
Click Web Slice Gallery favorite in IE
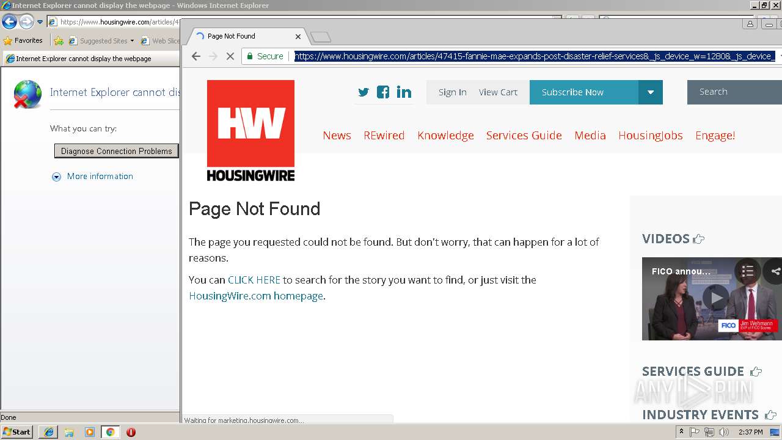coord(161,41)
